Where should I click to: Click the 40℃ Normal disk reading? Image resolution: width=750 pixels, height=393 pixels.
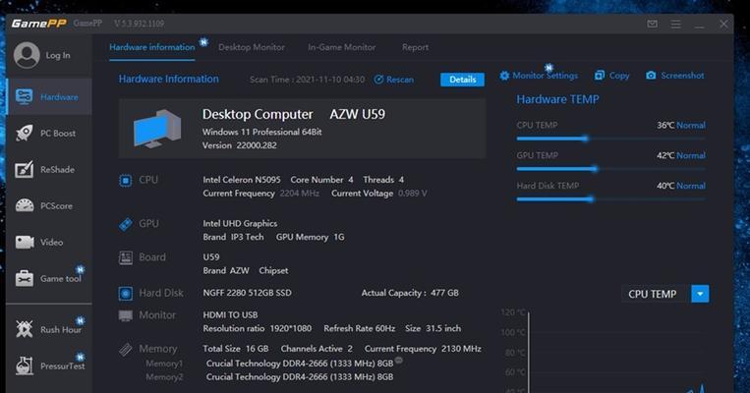coord(680,186)
